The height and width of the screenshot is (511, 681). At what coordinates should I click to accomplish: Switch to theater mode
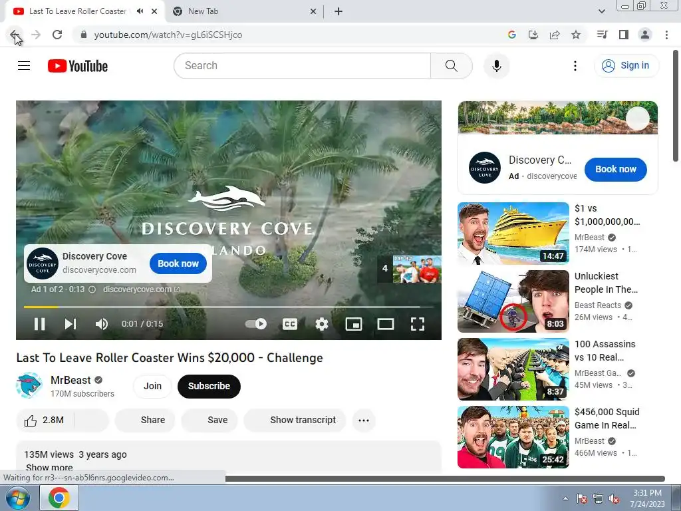pyautogui.click(x=386, y=324)
